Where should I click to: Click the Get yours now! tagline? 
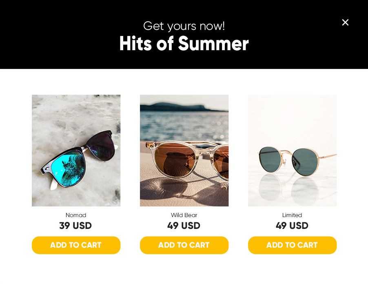coord(184,26)
